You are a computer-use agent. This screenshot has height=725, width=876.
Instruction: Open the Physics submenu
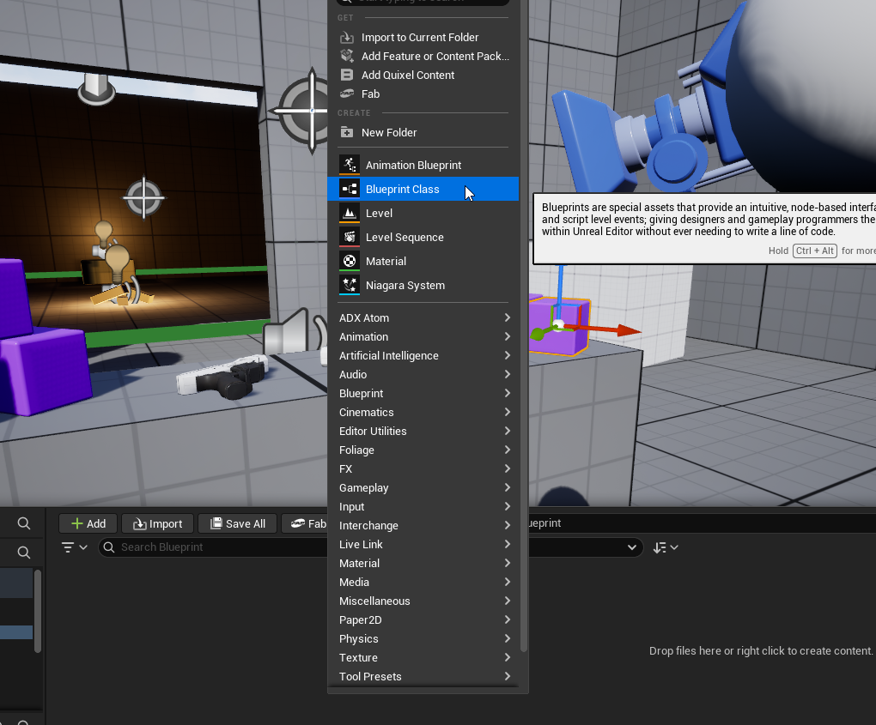tap(424, 639)
